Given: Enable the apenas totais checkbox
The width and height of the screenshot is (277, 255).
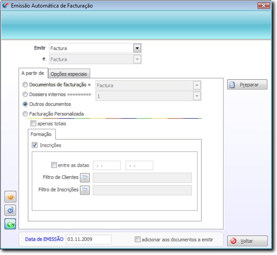Looking at the screenshot, I should coord(33,123).
